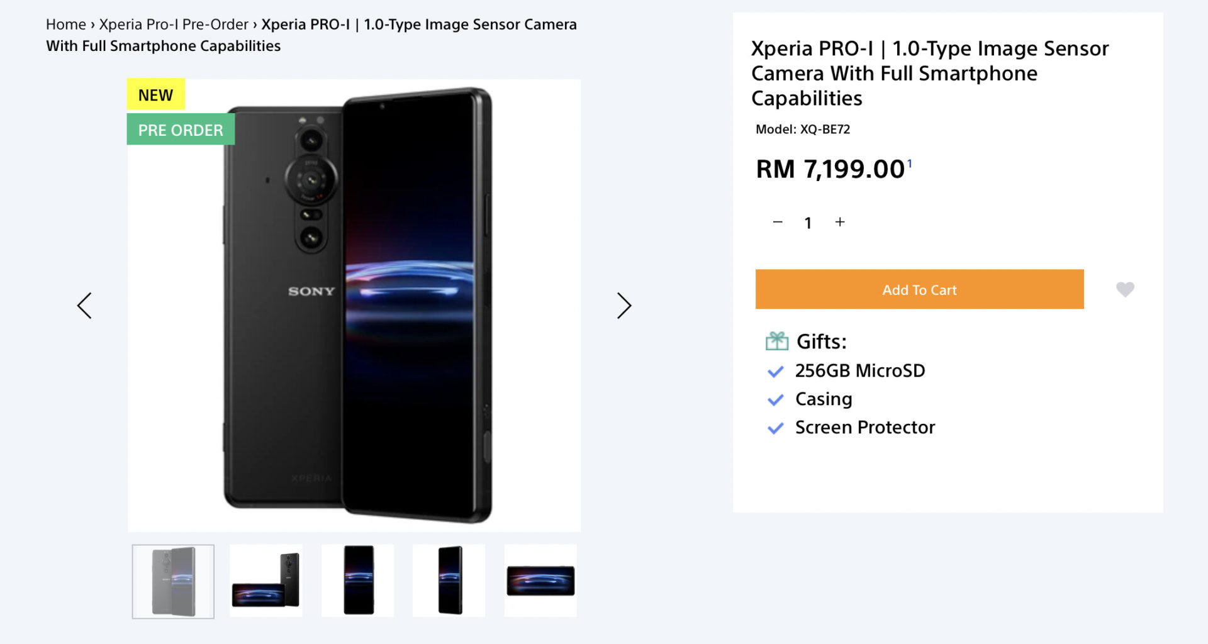Open Xperia Pro-I Pre-Order breadcrumb
The width and height of the screenshot is (1208, 644).
[174, 25]
